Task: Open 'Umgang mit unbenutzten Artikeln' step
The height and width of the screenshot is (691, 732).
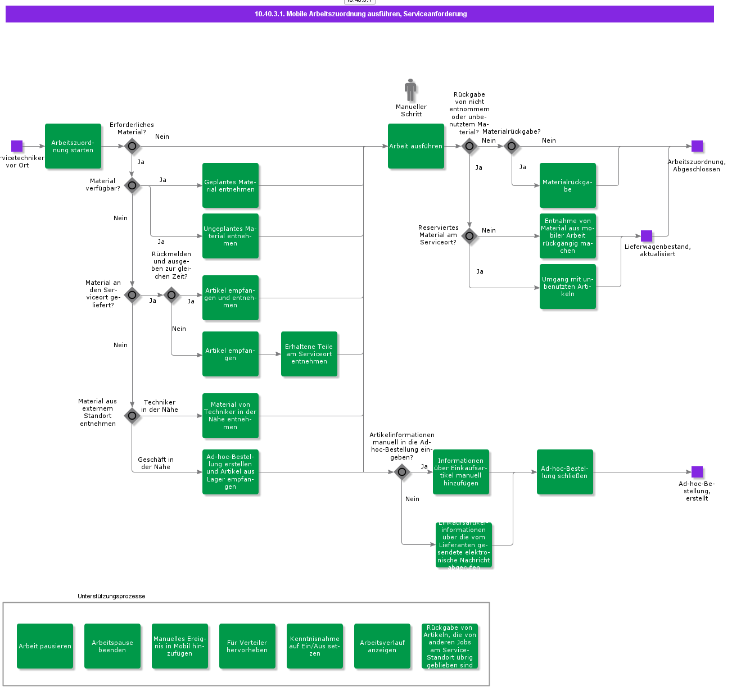Action: (x=568, y=287)
